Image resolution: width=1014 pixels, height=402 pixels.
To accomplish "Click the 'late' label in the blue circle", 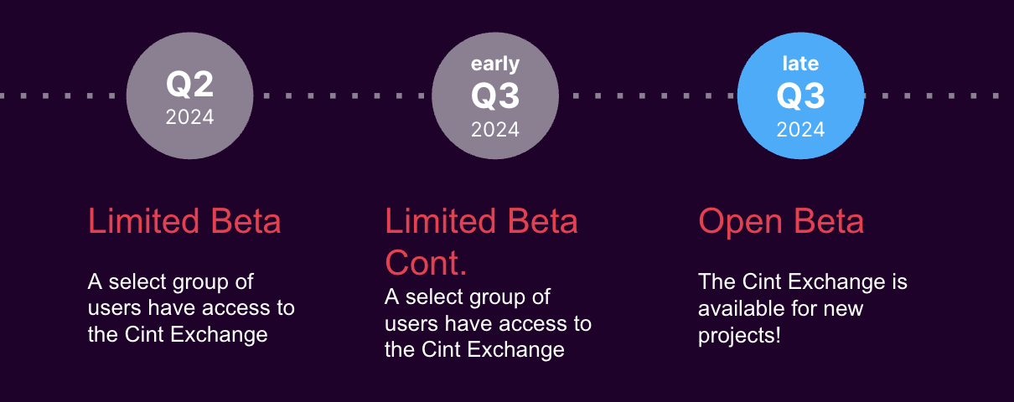I will click(800, 64).
